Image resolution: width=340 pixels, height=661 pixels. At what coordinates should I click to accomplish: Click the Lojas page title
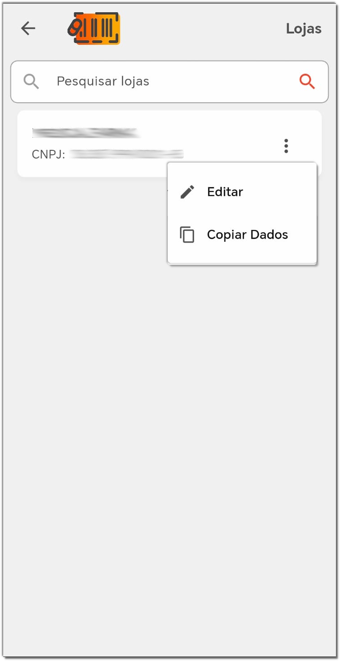[303, 29]
